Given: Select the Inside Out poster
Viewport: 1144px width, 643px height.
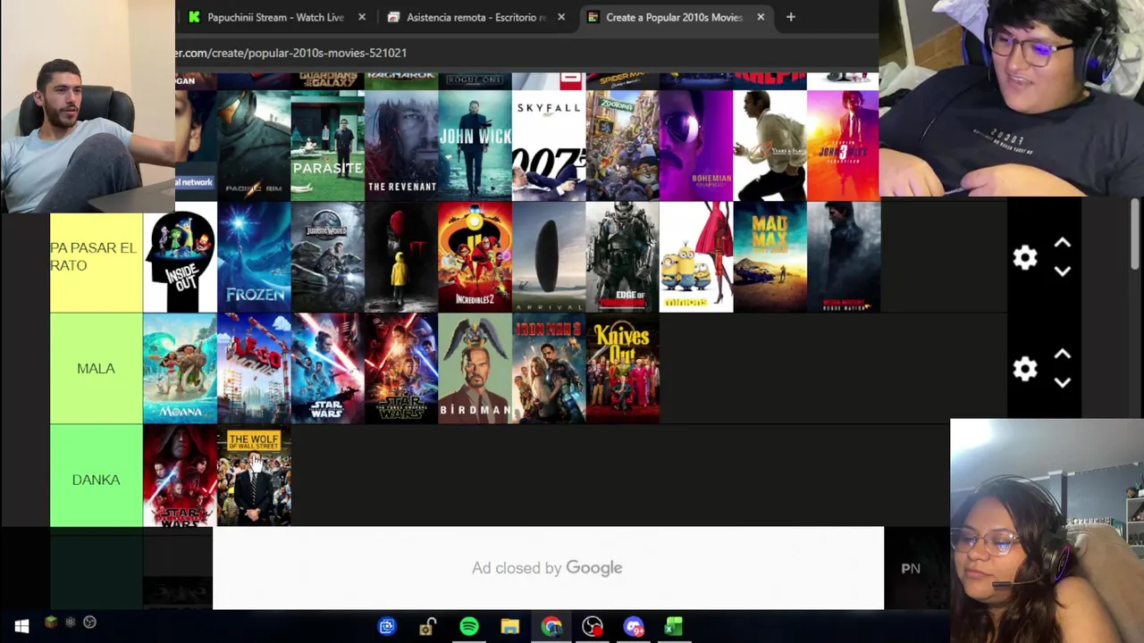Looking at the screenshot, I should point(180,257).
